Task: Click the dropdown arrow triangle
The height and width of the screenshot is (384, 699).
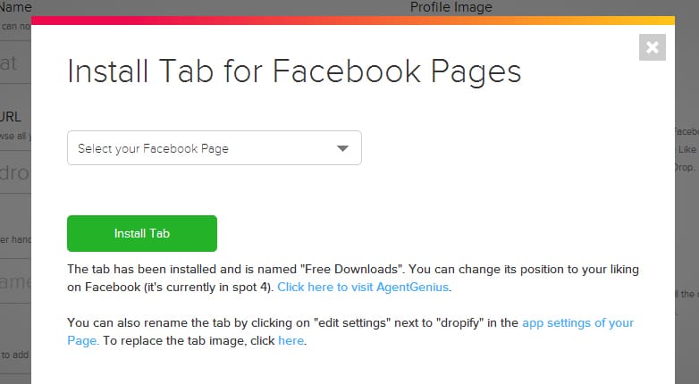Action: pyautogui.click(x=342, y=148)
